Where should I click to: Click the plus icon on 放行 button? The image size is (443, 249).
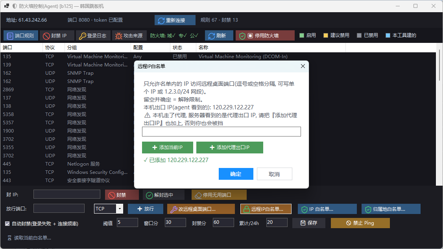click(x=140, y=209)
